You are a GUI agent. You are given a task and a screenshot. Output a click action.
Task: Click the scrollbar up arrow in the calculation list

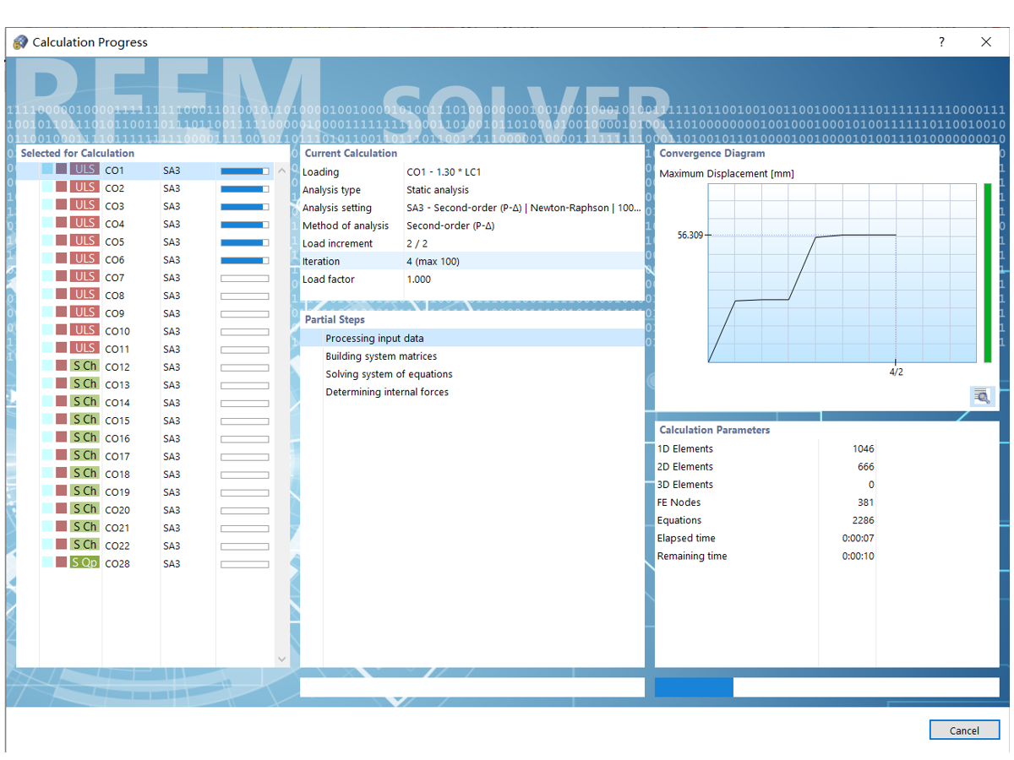pos(281,169)
